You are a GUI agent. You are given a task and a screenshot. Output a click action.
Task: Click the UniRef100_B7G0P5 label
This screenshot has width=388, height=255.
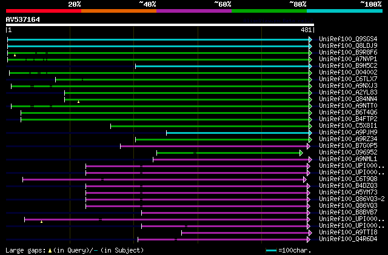[x=348, y=146]
